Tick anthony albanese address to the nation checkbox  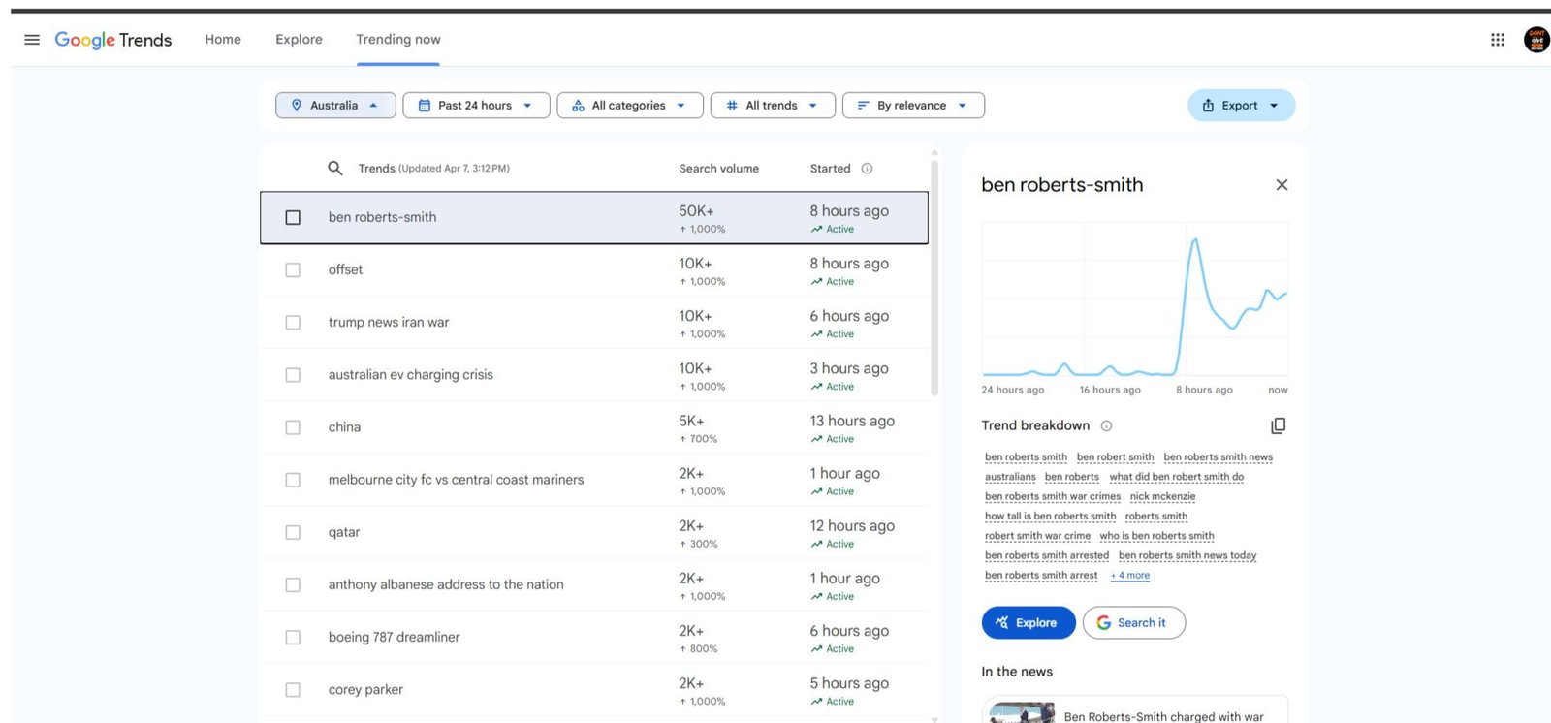[x=293, y=585]
